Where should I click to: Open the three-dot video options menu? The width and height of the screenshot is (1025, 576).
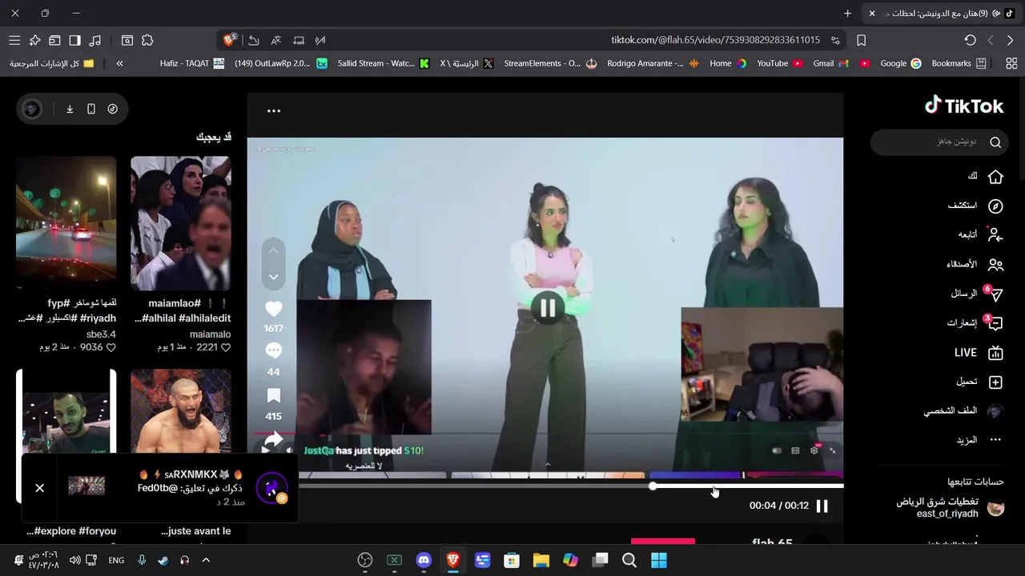click(x=274, y=111)
